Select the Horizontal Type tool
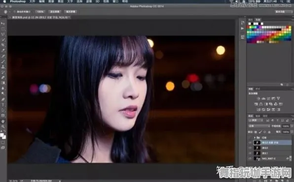The height and width of the screenshot is (182, 294). coord(3,105)
